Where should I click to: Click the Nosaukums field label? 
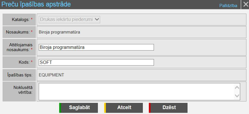pyautogui.click(x=18, y=32)
